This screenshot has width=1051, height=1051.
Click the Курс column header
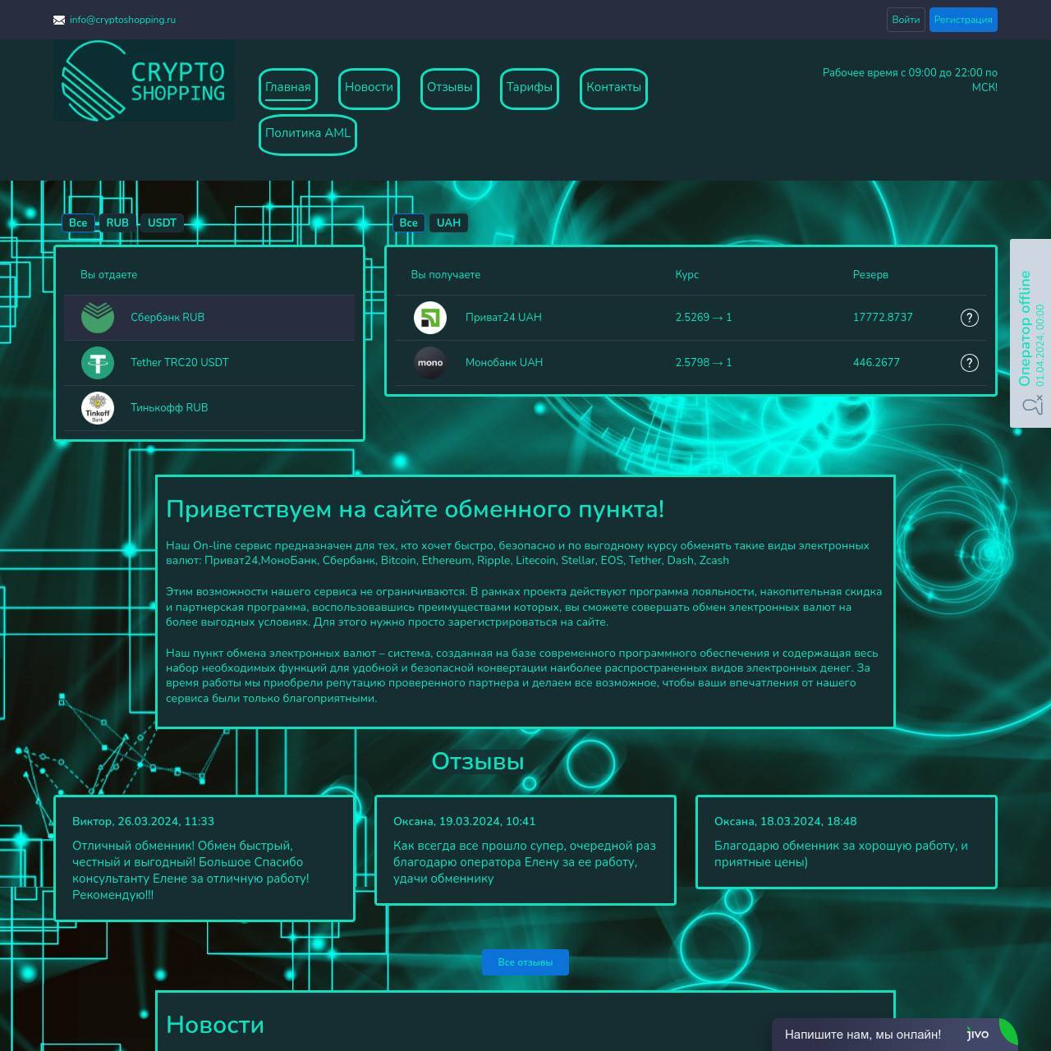687,275
